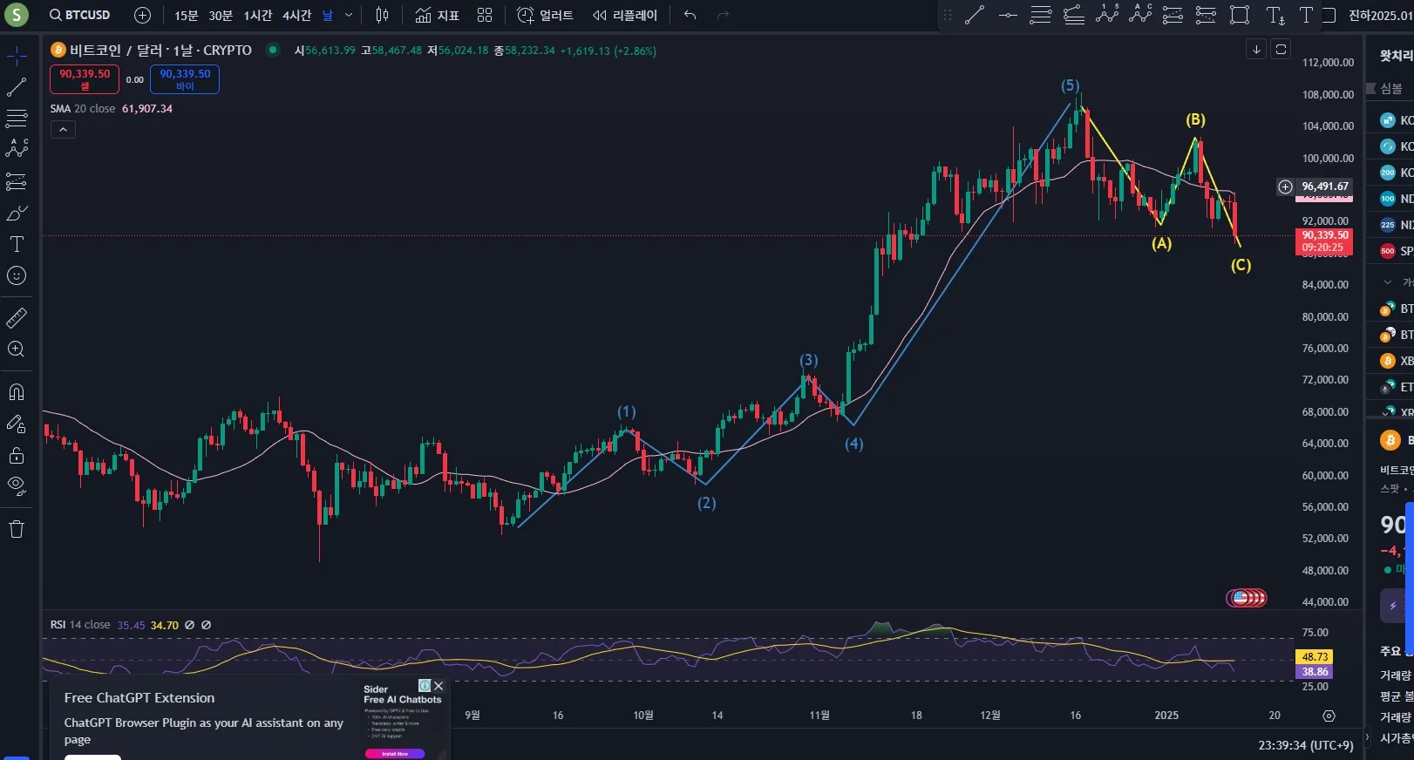
Task: Switch to the 4시간 timeframe
Action: point(296,16)
